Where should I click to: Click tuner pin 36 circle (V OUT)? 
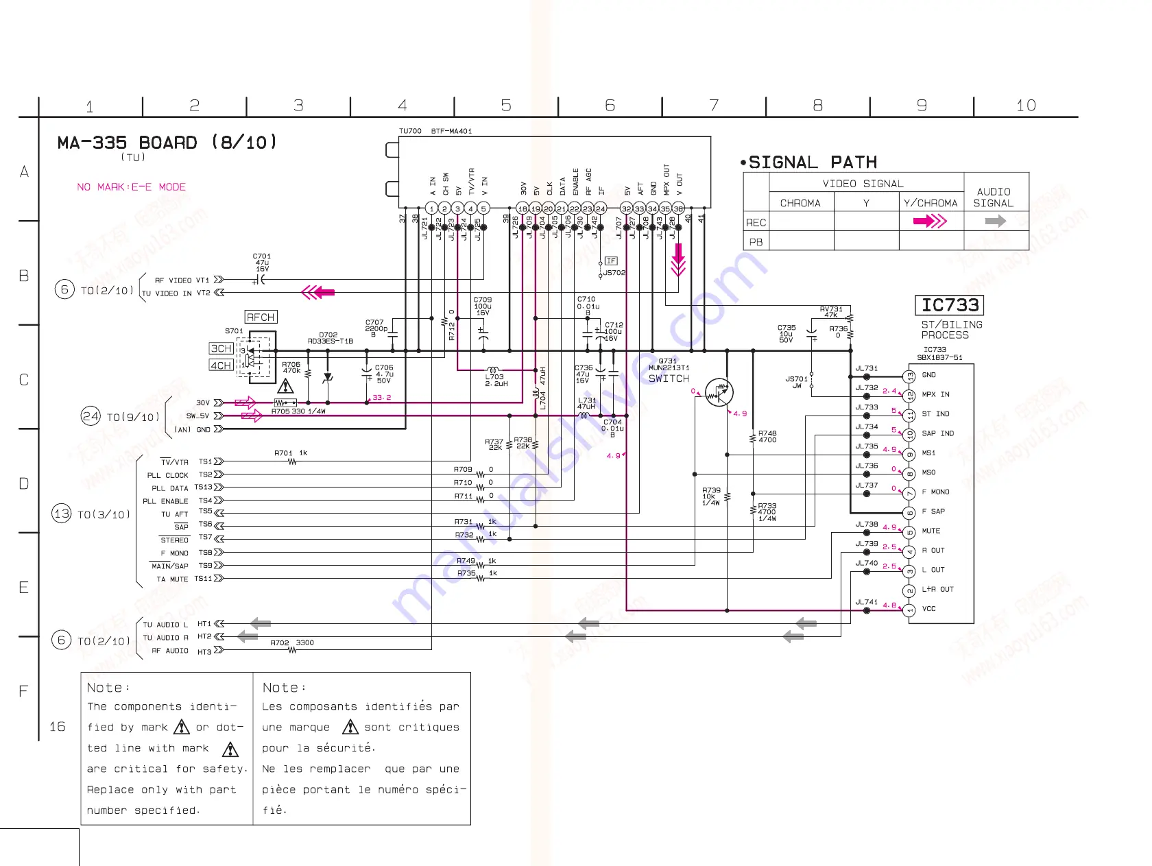(678, 208)
